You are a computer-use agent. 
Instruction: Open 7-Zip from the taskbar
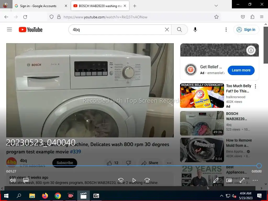(x=96, y=196)
